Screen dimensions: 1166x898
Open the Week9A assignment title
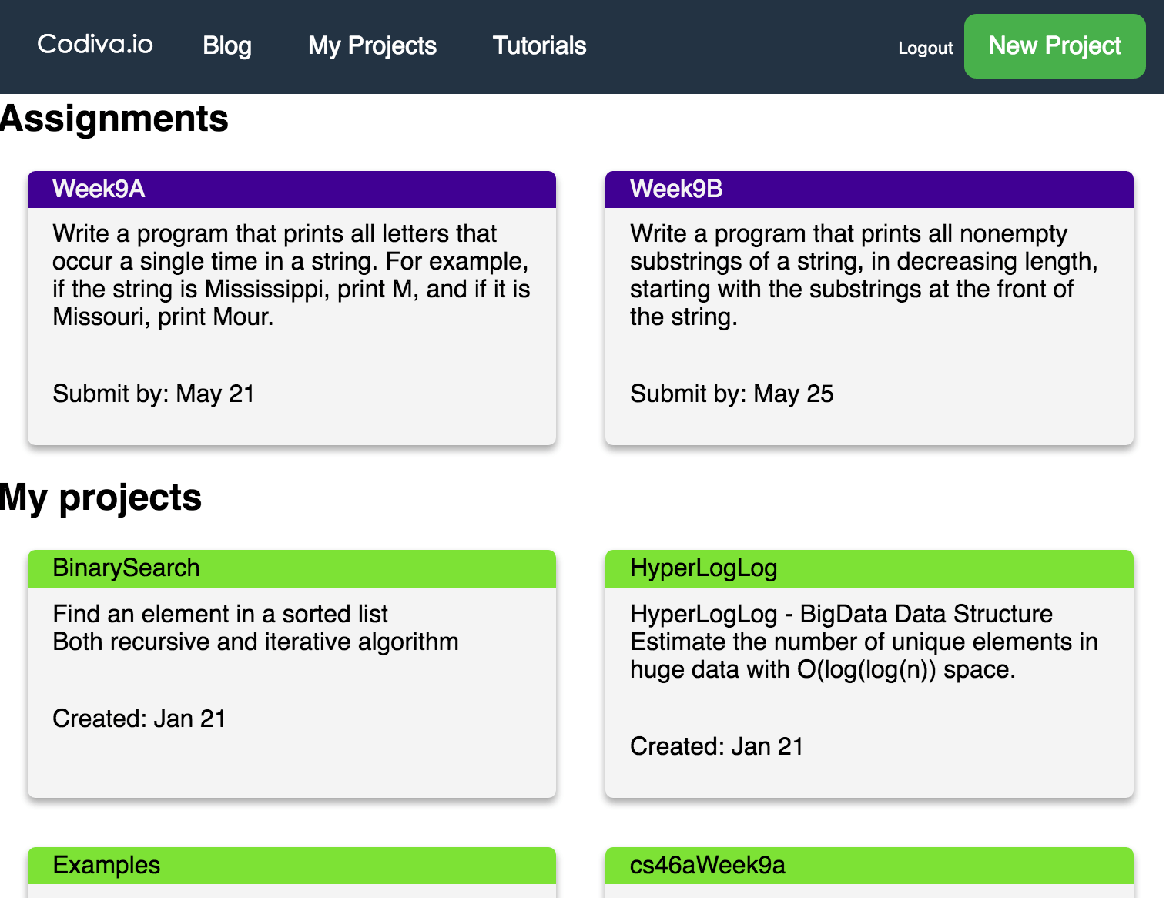(x=99, y=189)
